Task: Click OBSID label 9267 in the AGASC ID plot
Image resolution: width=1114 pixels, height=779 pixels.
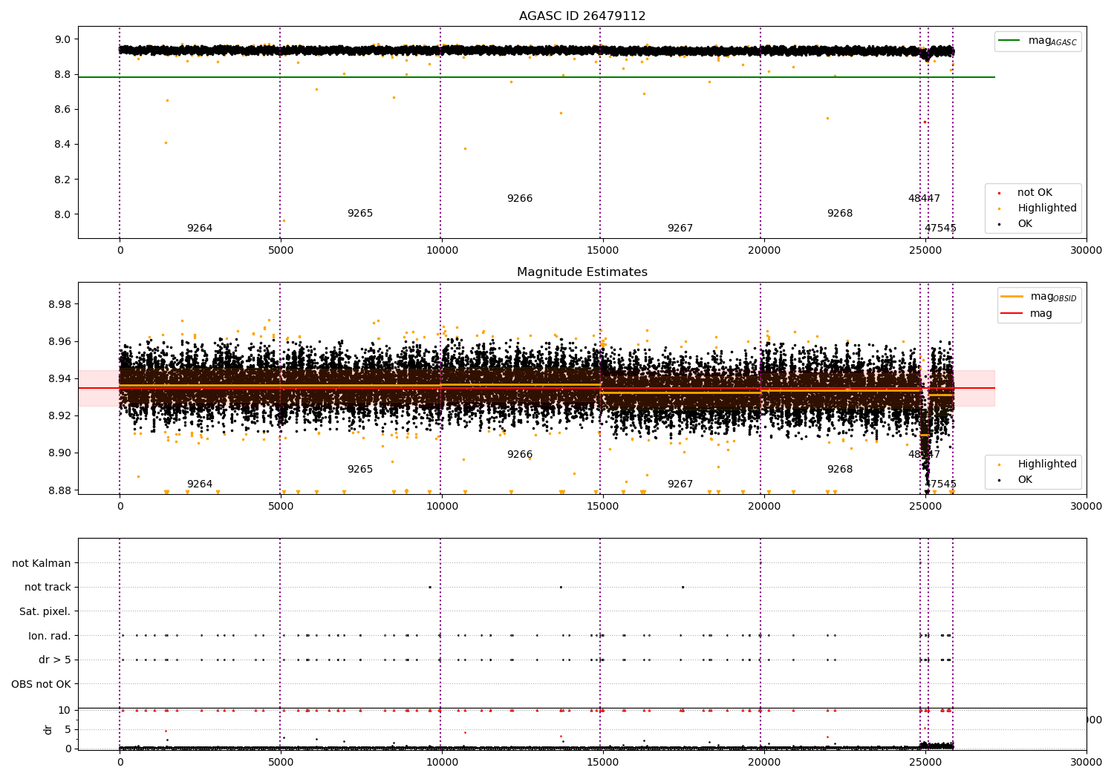Action: click(680, 229)
